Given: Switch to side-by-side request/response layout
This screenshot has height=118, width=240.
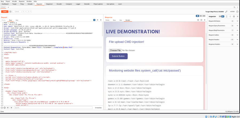Looking at the screenshot, I should 197,16.
